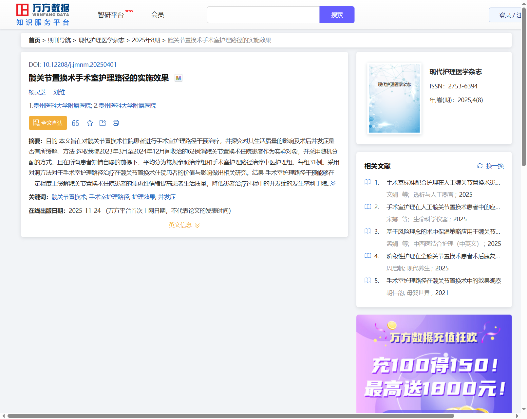The height and width of the screenshot is (419, 527).
Task: Click the 期刊导航 breadcrumb link
Action: [x=59, y=40]
